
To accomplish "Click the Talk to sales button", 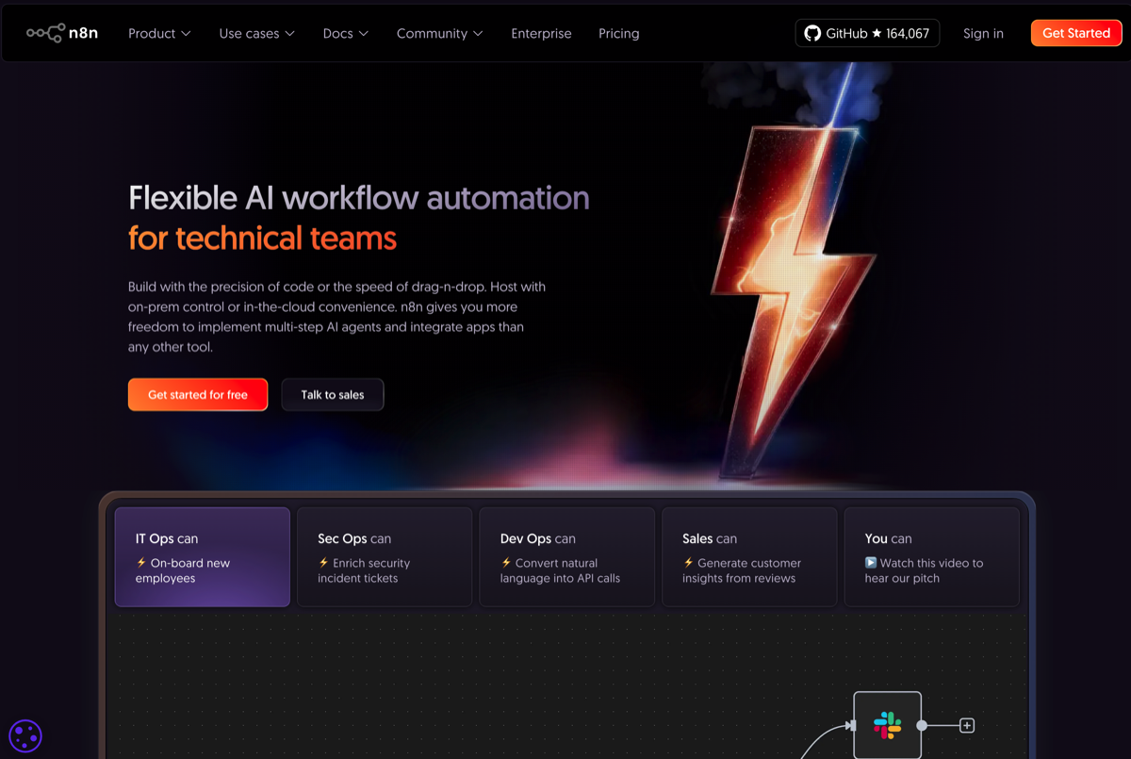I will click(x=332, y=395).
